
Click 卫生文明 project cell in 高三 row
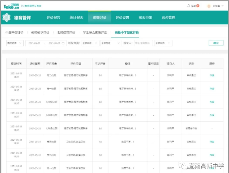click(x=76, y=142)
